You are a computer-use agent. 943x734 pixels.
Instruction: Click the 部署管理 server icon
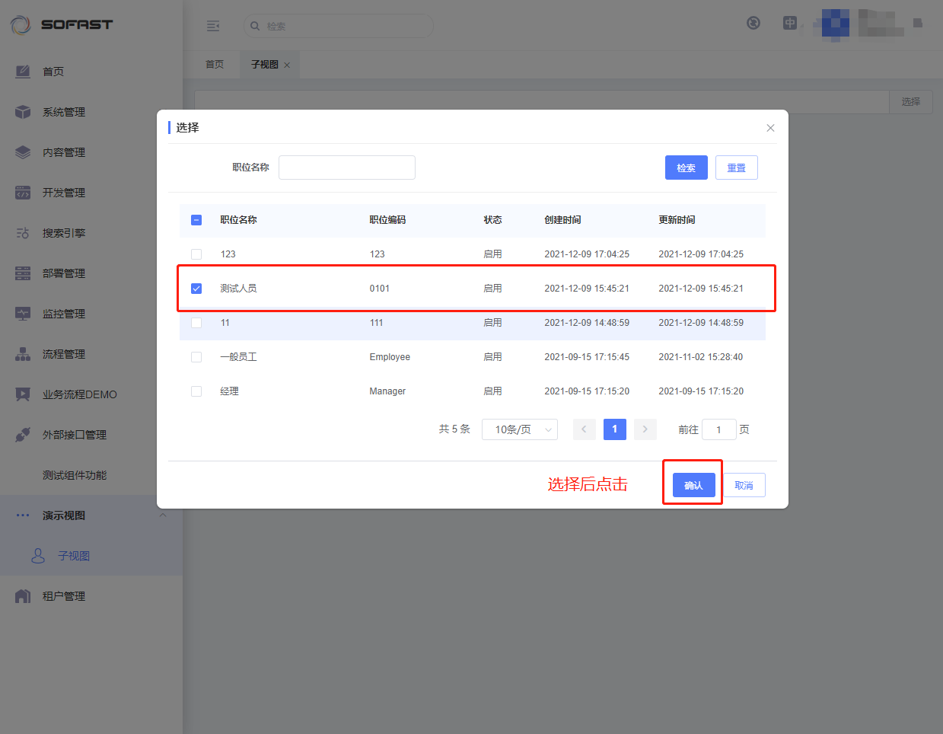[23, 273]
